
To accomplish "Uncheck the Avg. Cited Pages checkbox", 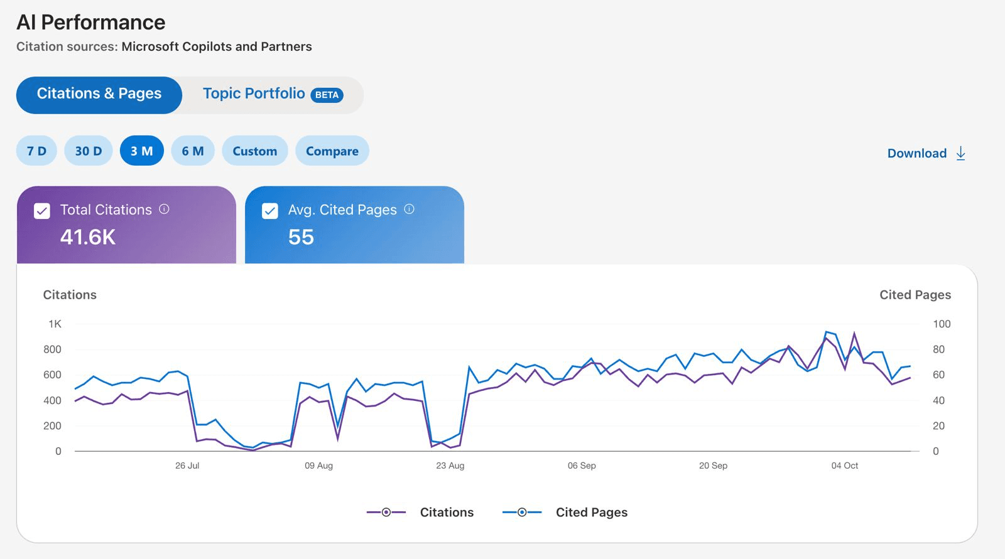I will point(270,211).
